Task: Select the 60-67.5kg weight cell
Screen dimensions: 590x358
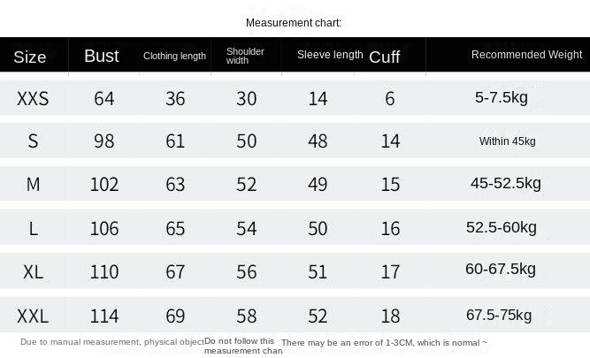Action: (x=501, y=270)
